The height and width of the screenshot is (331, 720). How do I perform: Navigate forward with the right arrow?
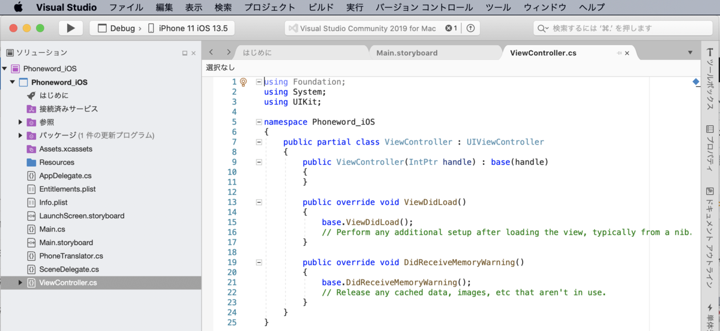pyautogui.click(x=229, y=52)
